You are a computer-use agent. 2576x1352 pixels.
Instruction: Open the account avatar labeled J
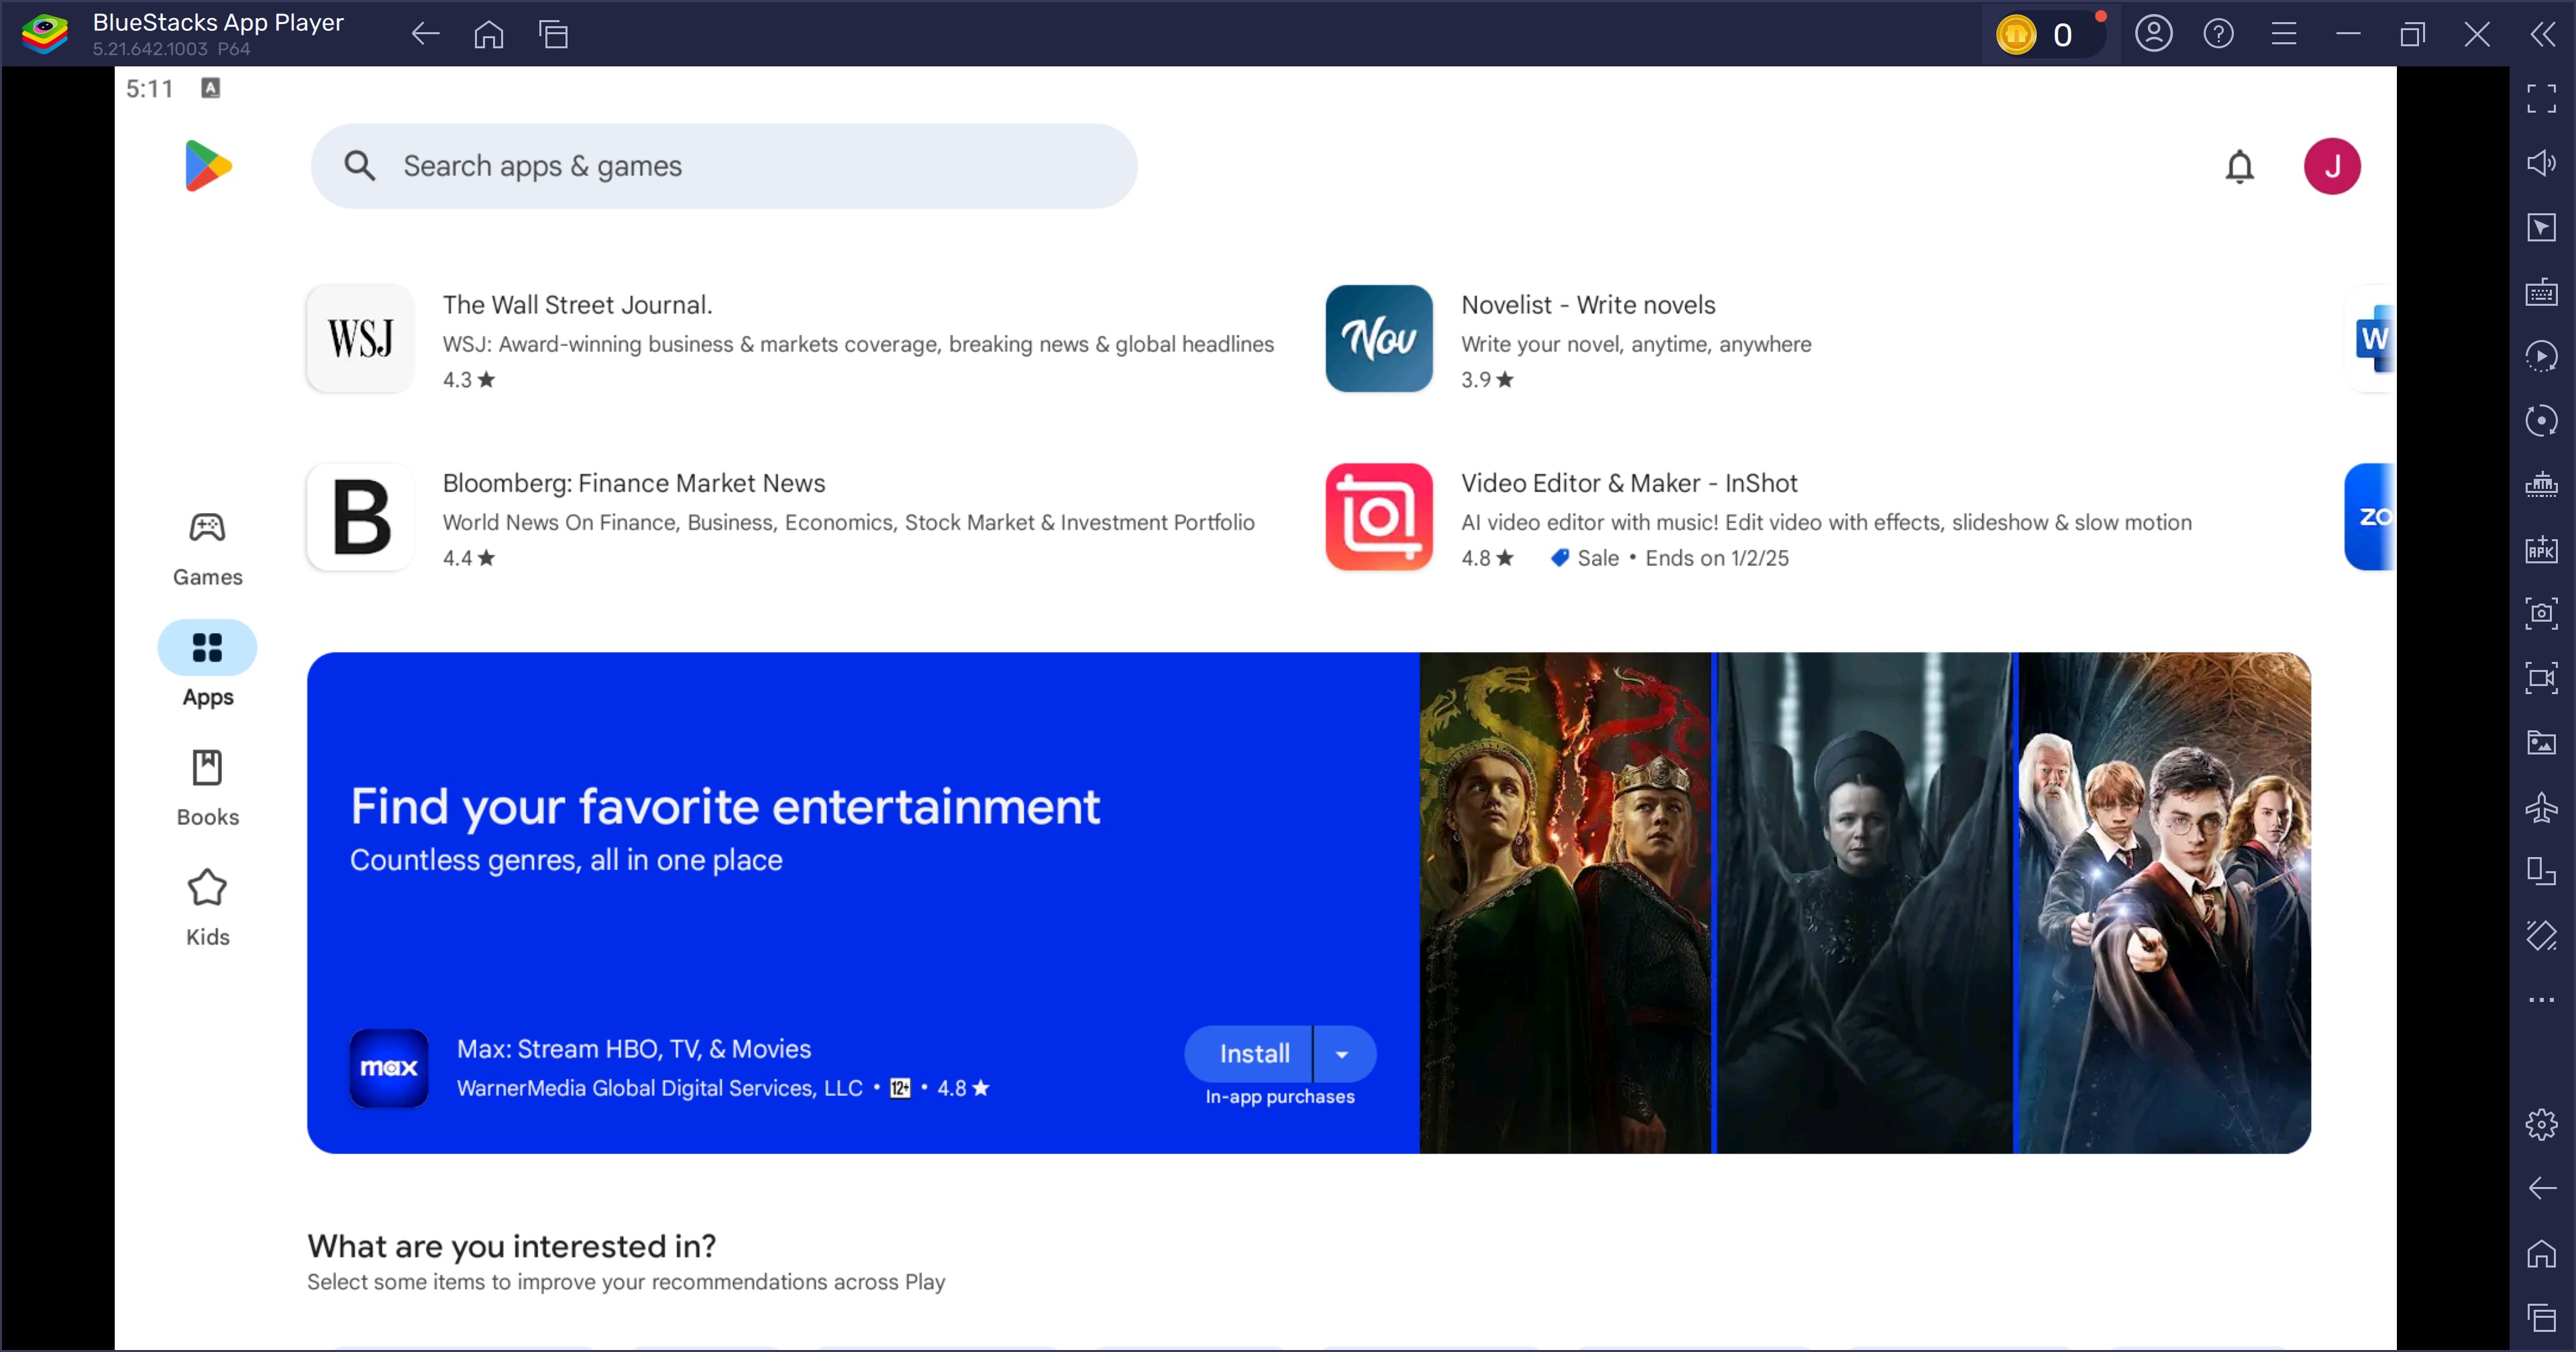tap(2331, 166)
